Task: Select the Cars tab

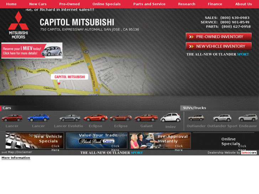Action: point(7,108)
